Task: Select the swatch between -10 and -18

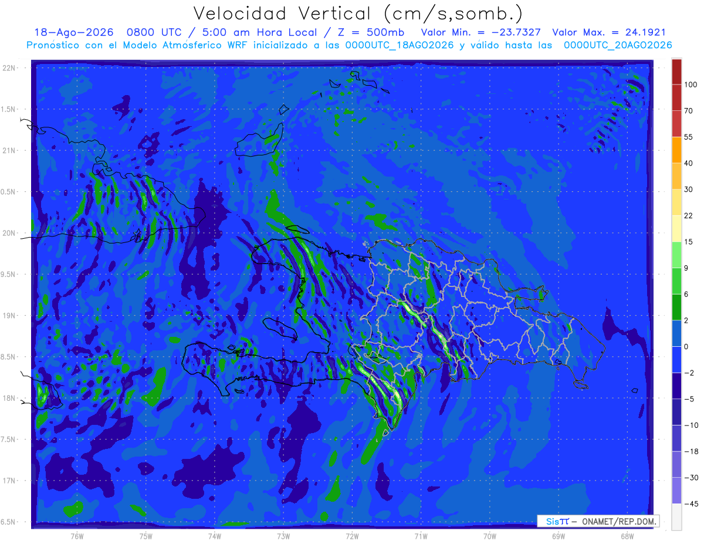Action: (x=676, y=438)
